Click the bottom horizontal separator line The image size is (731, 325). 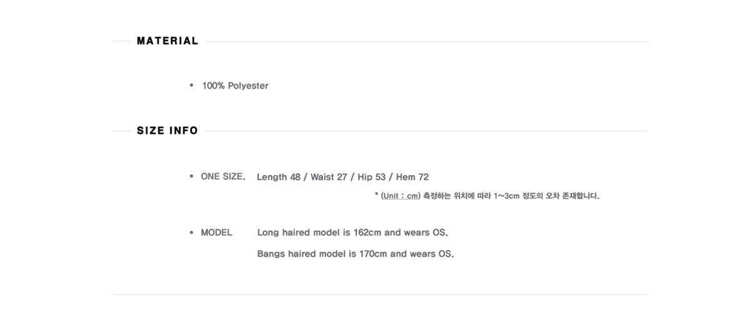click(380, 294)
